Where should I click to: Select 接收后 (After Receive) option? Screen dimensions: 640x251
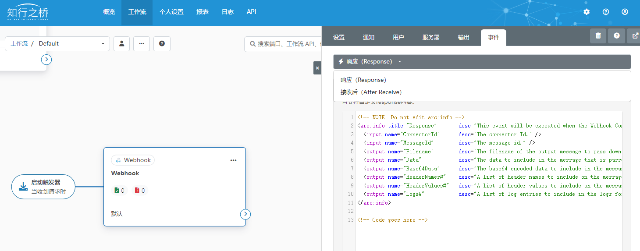click(371, 92)
